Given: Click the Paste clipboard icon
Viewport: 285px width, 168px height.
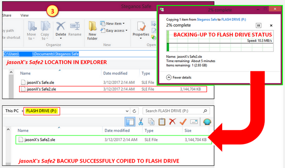Looking at the screenshot, I should 162,122.
